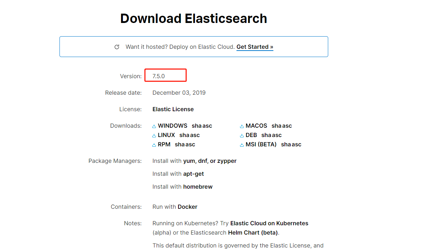Click the refresh icon in cloud banner

click(117, 47)
